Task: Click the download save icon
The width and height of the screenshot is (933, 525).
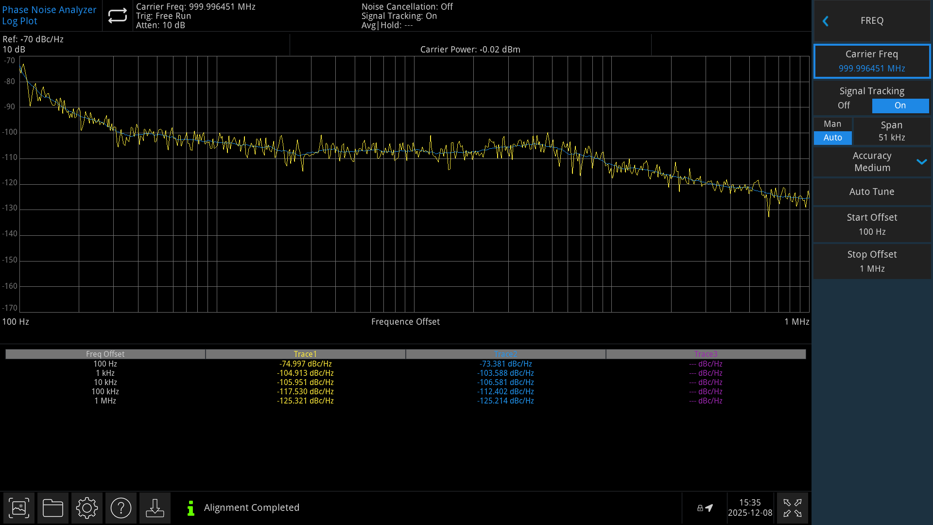Action: point(155,508)
